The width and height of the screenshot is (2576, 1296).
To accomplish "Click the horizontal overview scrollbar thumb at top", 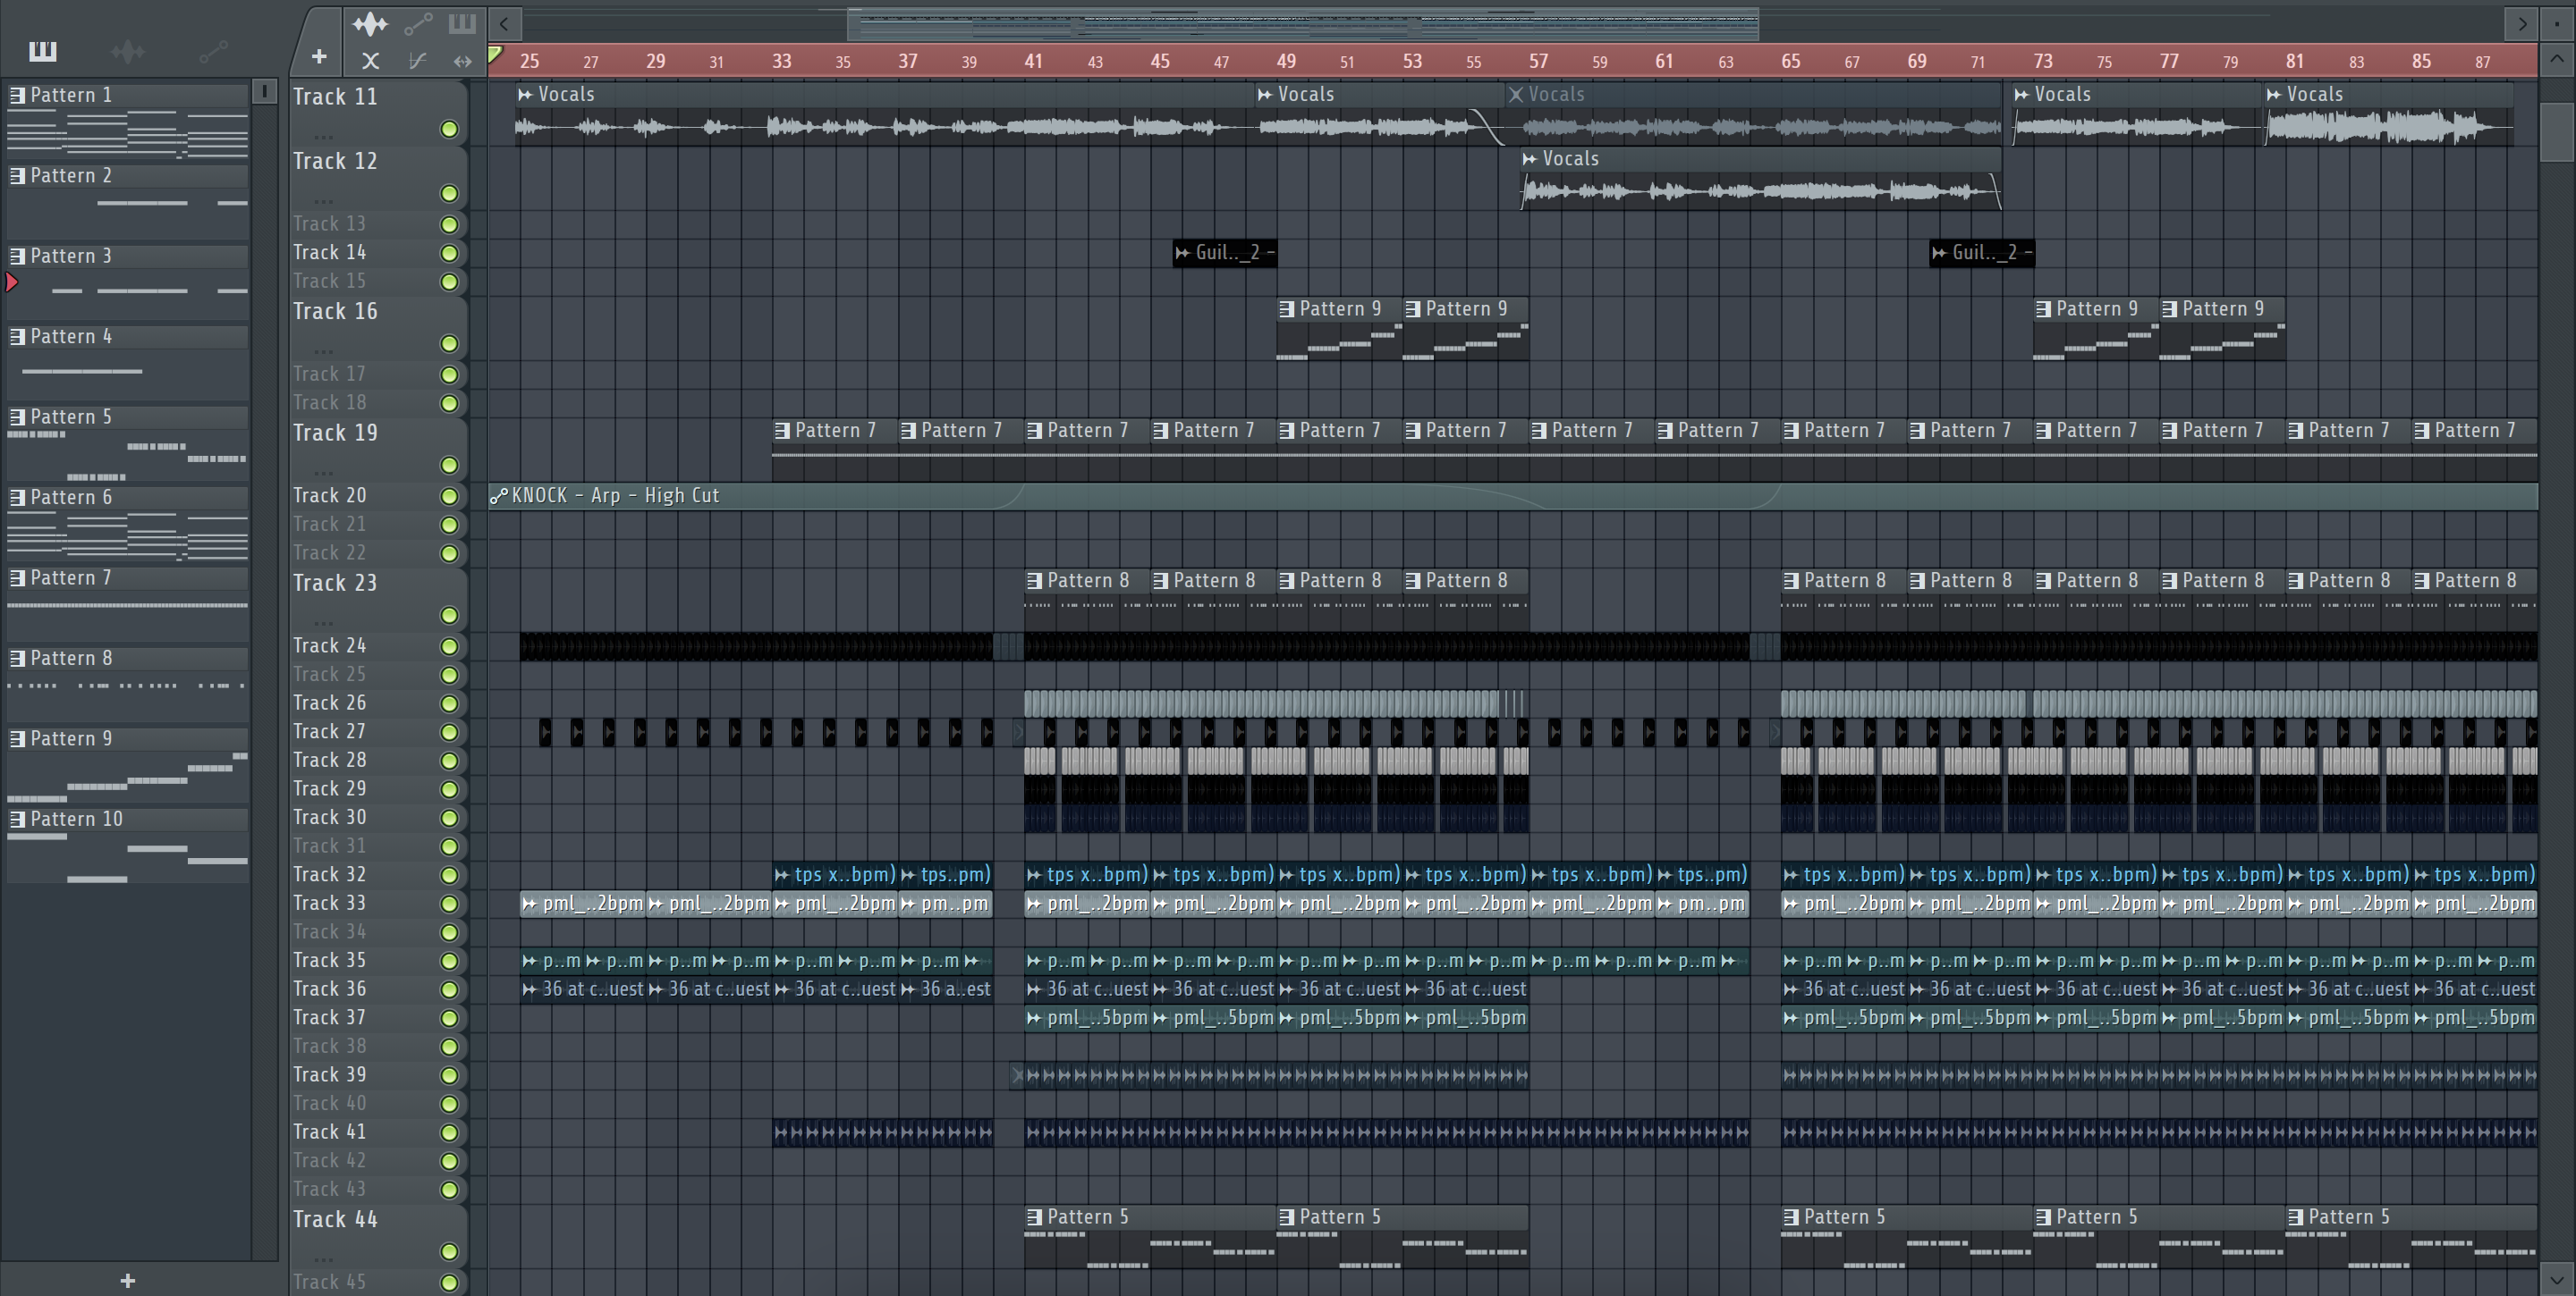I will click(1303, 23).
